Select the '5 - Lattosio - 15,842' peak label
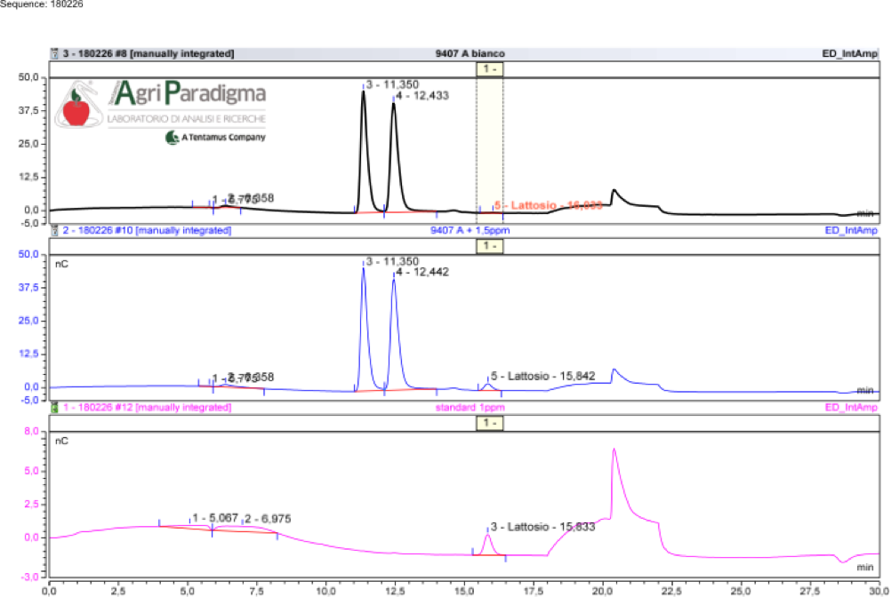Viewport: 891px width, 597px height. 543,377
